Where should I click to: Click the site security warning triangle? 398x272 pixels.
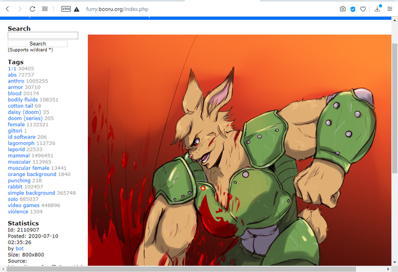click(x=77, y=9)
